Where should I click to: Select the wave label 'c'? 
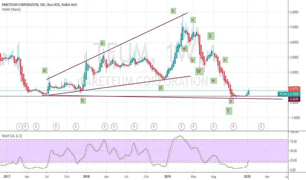coord(102,43)
